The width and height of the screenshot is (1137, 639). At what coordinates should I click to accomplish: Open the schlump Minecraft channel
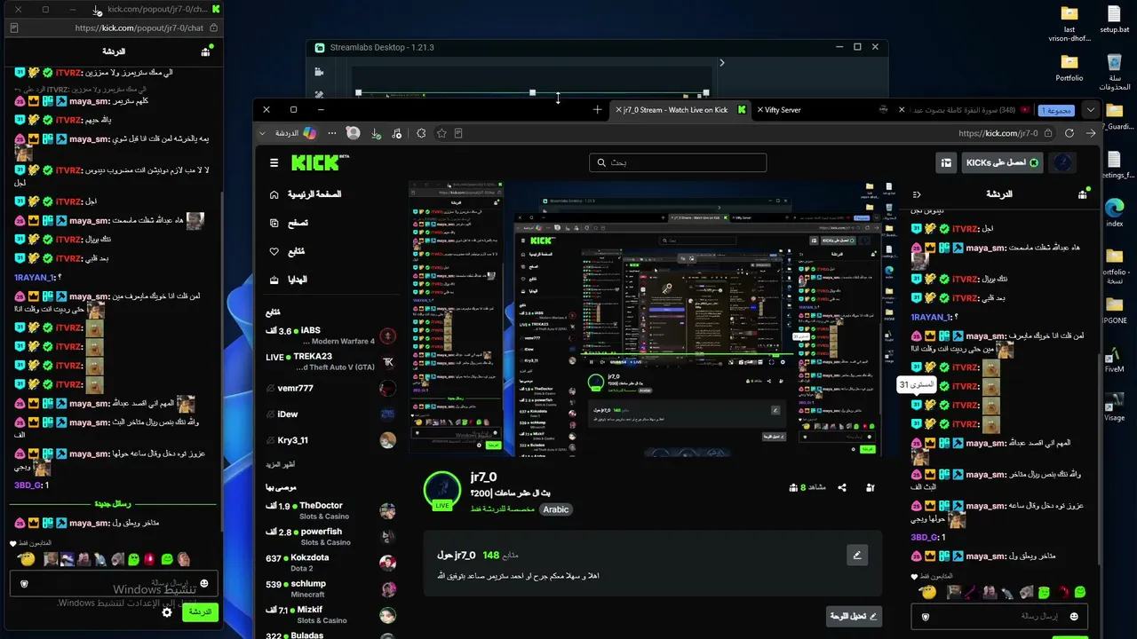coord(330,588)
